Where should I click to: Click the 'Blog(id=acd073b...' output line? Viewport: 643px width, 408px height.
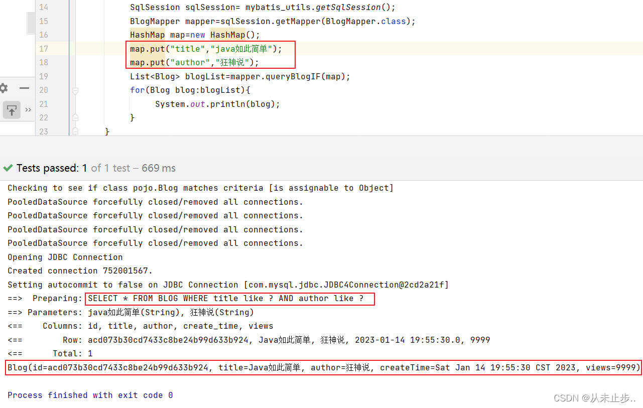click(324, 367)
